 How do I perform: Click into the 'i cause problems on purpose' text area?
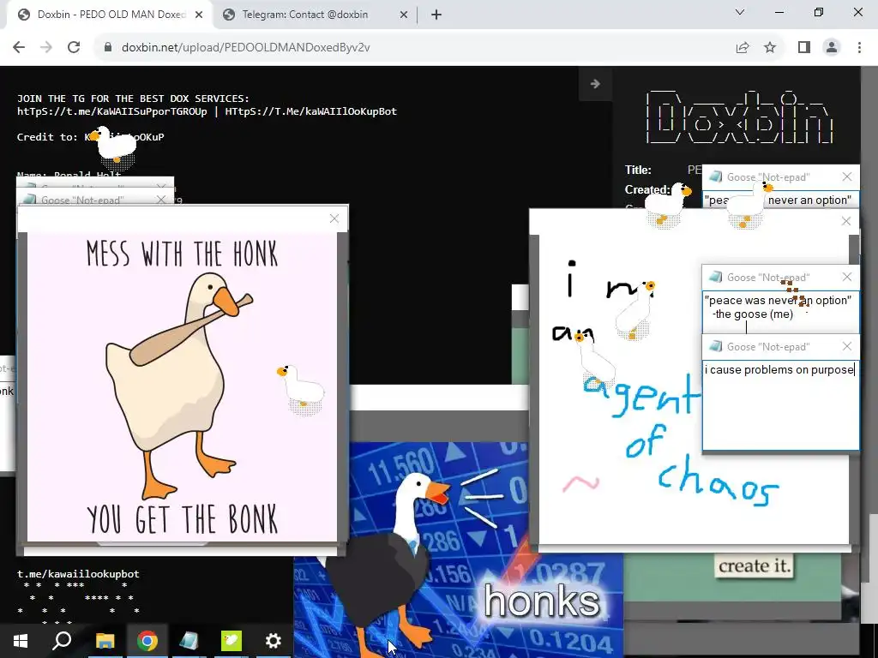[x=780, y=404]
